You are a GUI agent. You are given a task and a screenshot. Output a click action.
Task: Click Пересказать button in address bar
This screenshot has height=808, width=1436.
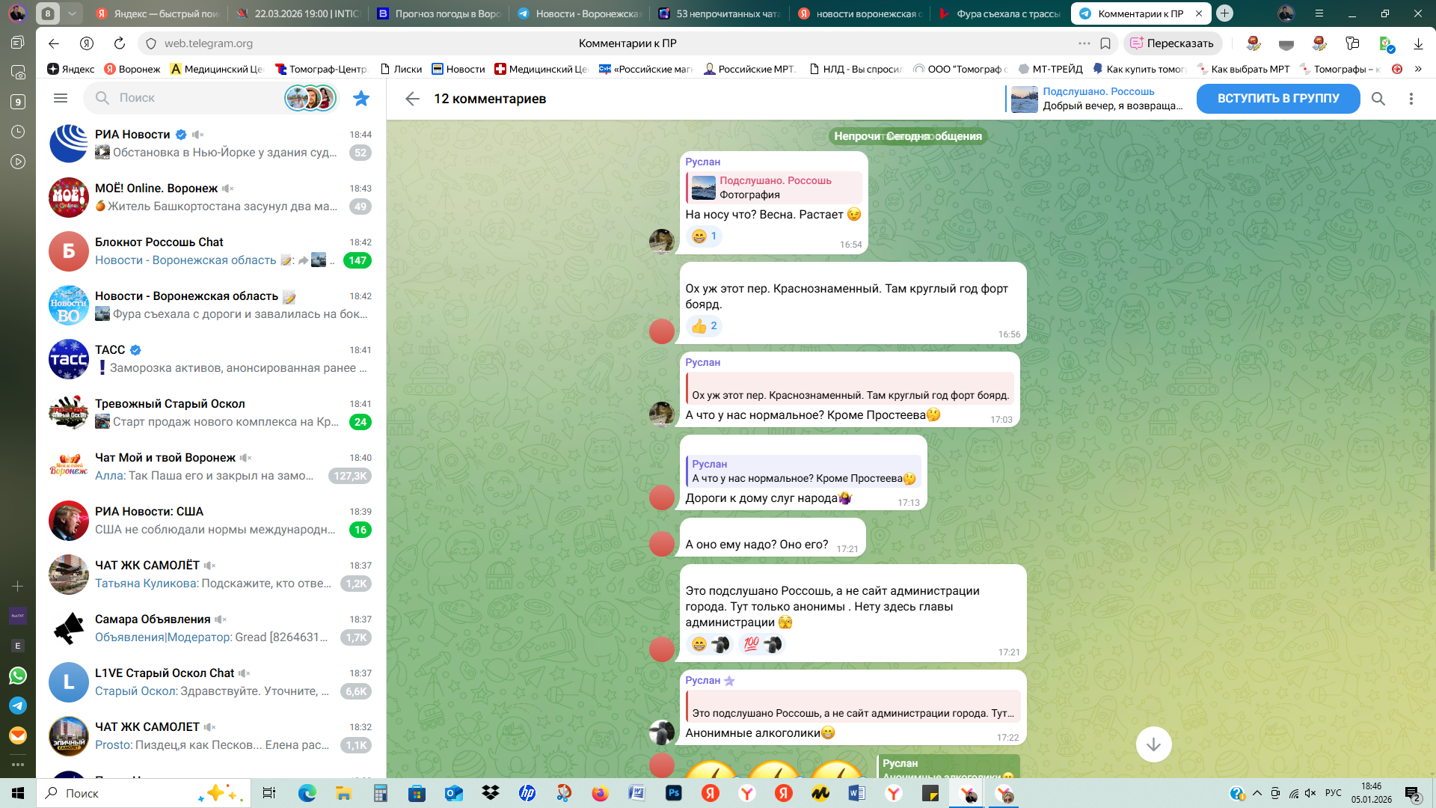coord(1172,43)
